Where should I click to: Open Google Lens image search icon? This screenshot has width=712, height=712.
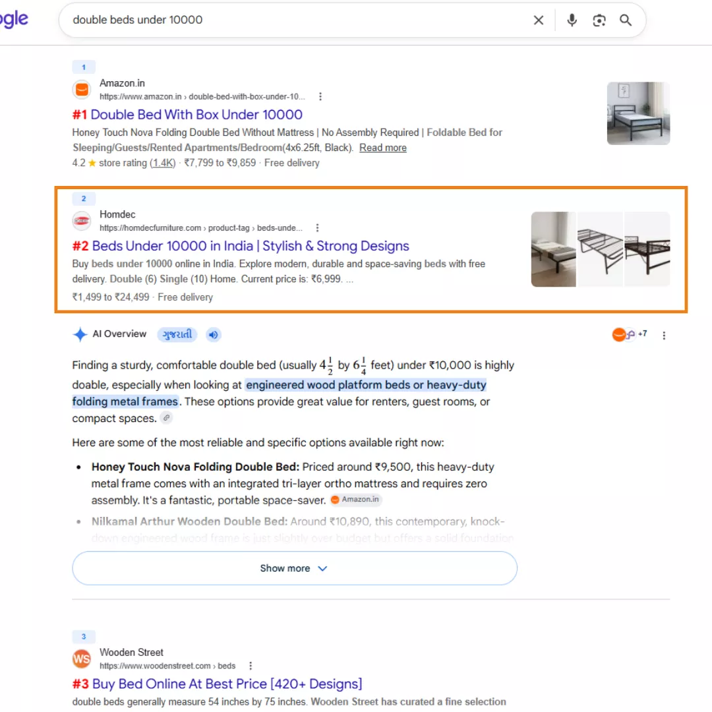(599, 20)
